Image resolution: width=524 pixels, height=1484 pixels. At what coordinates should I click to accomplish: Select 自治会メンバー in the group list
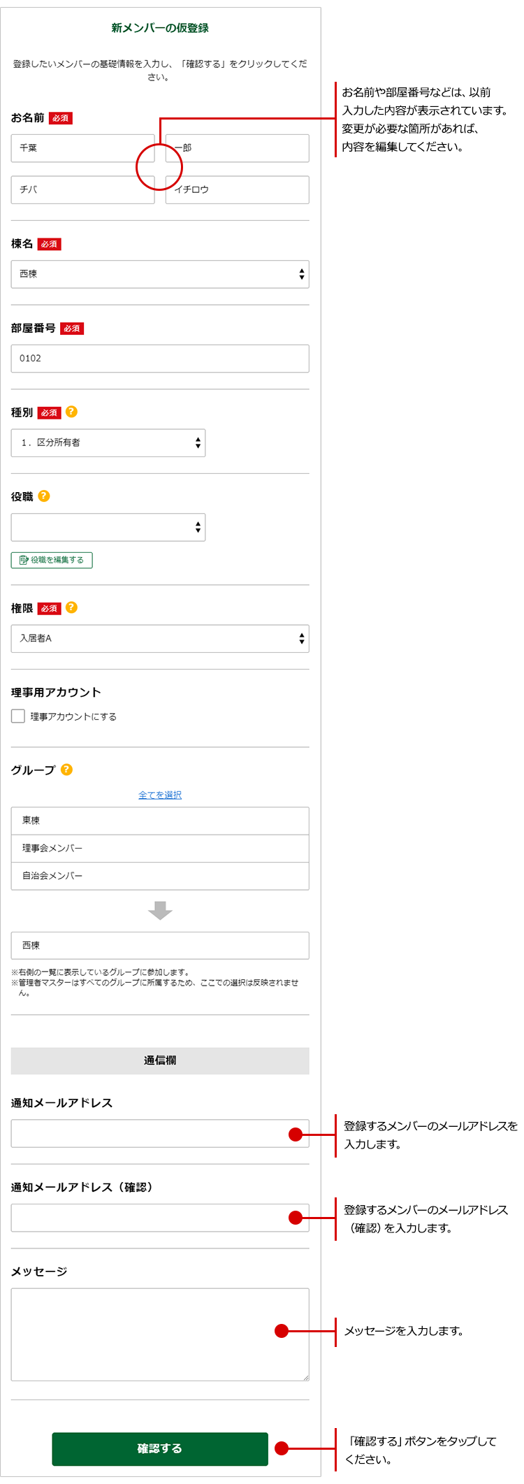160,875
